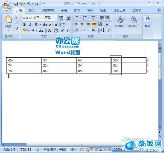This screenshot has height=153, width=164.
Task: Apply character border icon
Action: point(68,18)
